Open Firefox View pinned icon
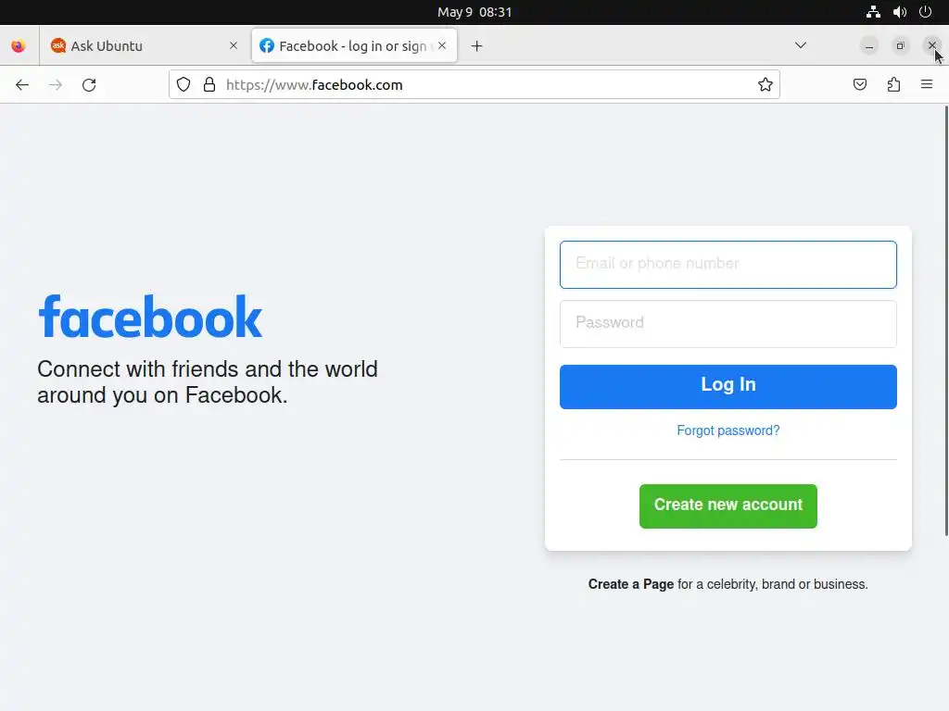Viewport: 949px width, 711px height. (x=19, y=46)
